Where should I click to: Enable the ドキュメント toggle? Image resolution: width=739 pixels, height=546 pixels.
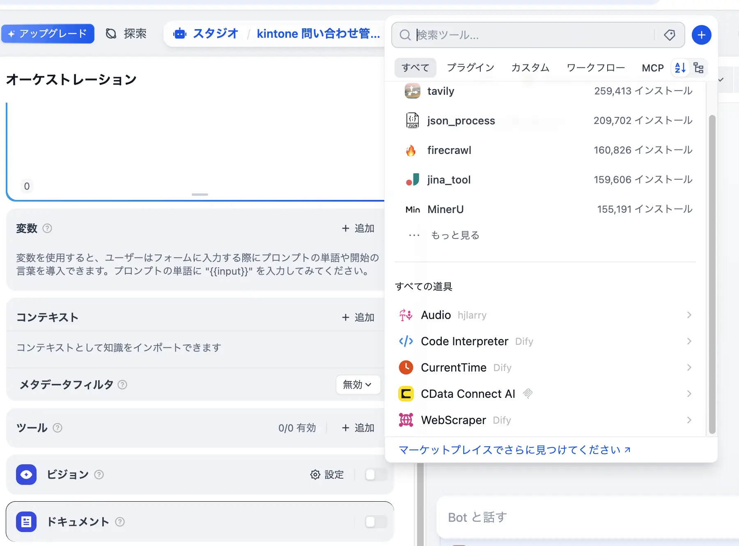coord(376,522)
